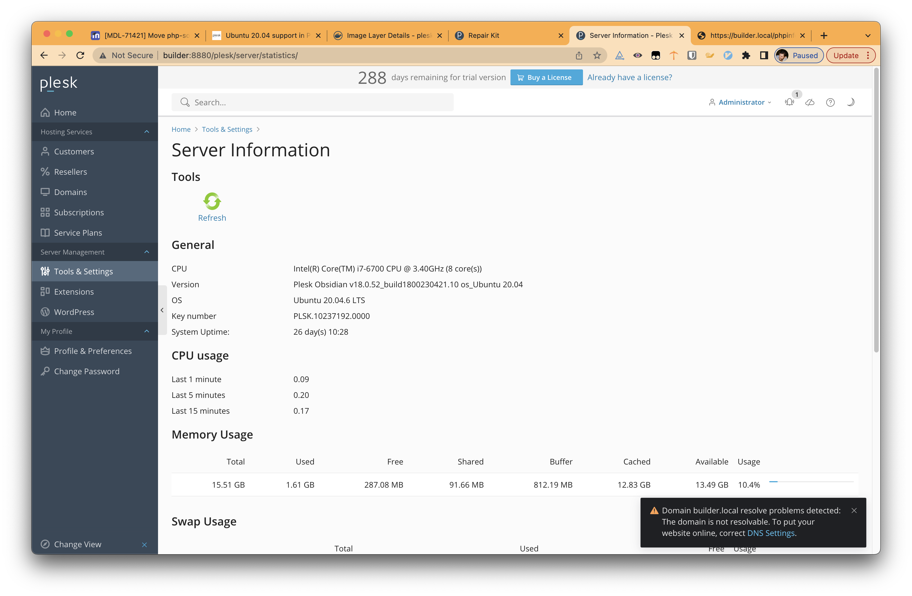Click the Paused profile button
This screenshot has width=912, height=596.
pyautogui.click(x=799, y=56)
